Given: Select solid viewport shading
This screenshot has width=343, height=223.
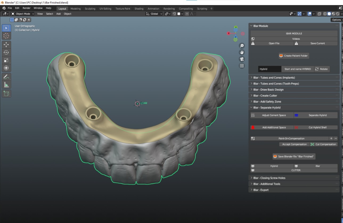Looking at the screenshot, I should (329, 14).
